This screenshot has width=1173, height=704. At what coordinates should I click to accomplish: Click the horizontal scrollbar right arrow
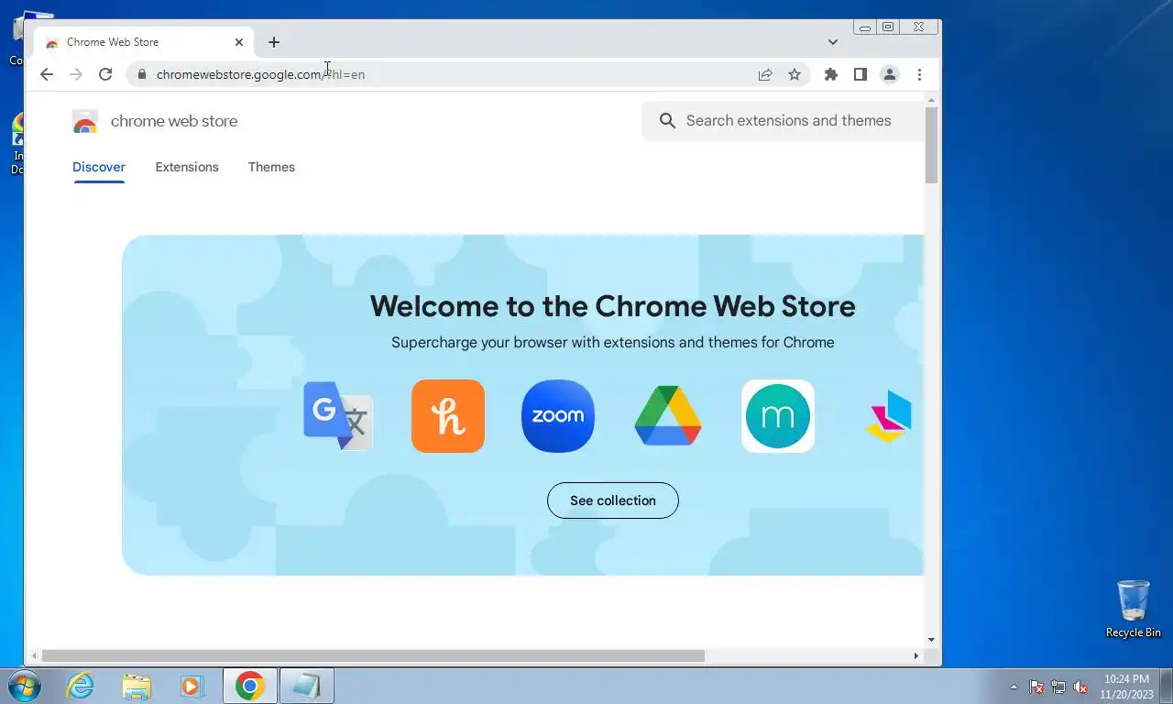[915, 655]
